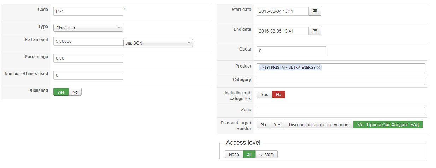Image resolution: width=436 pixels, height=168 pixels.
Task: Click into the Category field
Action: 341,81
